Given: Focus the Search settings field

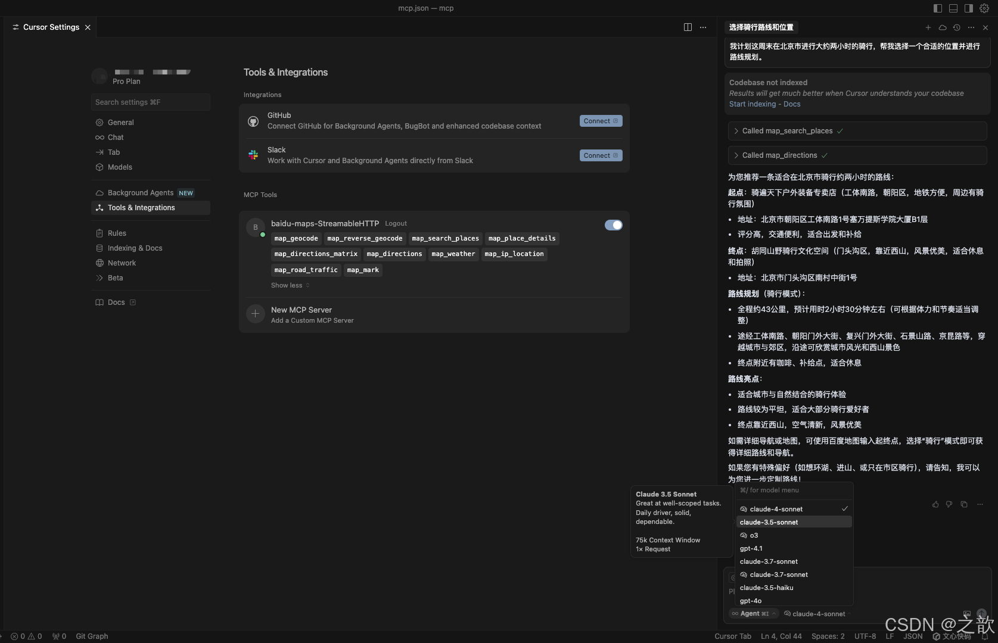Looking at the screenshot, I should pyautogui.click(x=151, y=102).
